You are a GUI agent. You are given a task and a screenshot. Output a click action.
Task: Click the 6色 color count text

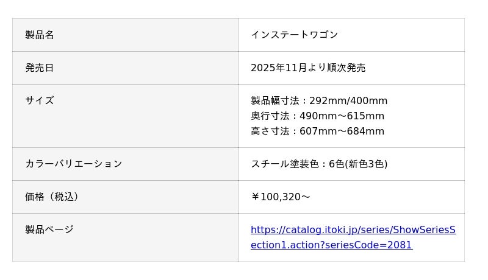pyautogui.click(x=336, y=164)
